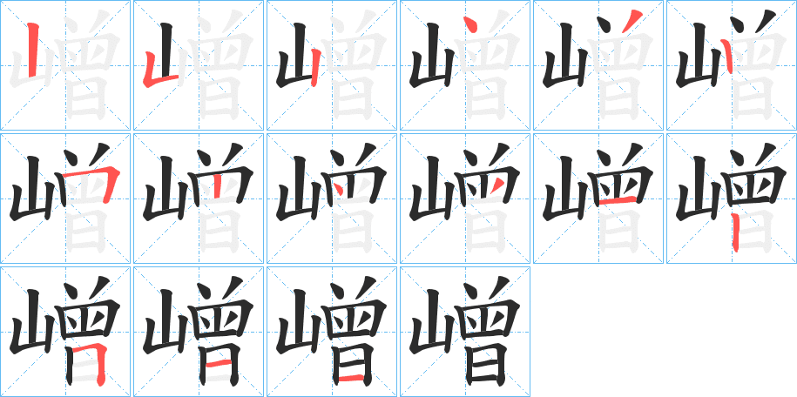Select the step-one cell with red vertical stroke
The width and height of the screenshot is (797, 397).
65,65
